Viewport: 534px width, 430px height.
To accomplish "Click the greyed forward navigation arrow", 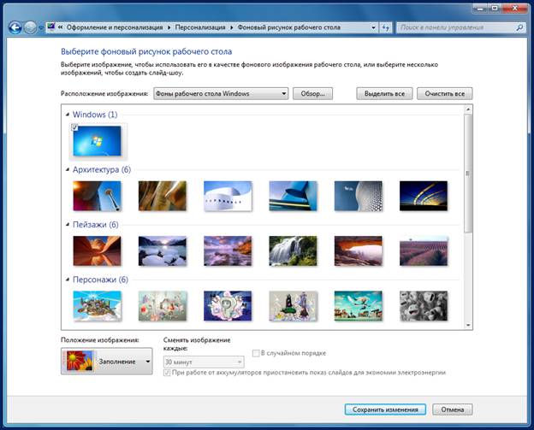I will point(30,27).
